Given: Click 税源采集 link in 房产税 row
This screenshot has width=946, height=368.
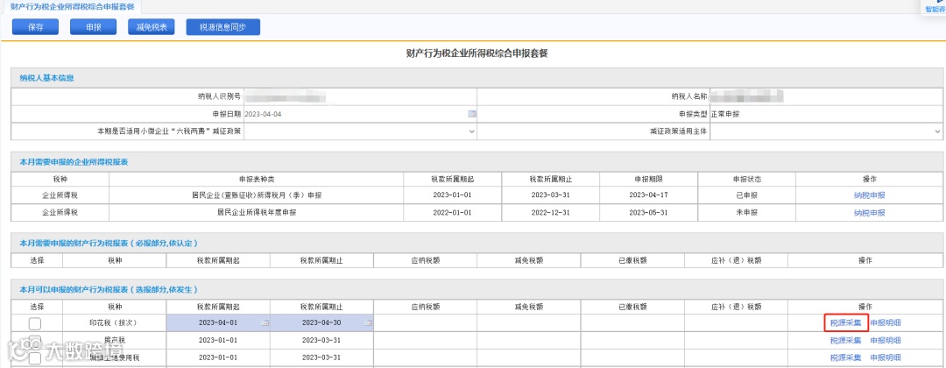Looking at the screenshot, I should (846, 340).
